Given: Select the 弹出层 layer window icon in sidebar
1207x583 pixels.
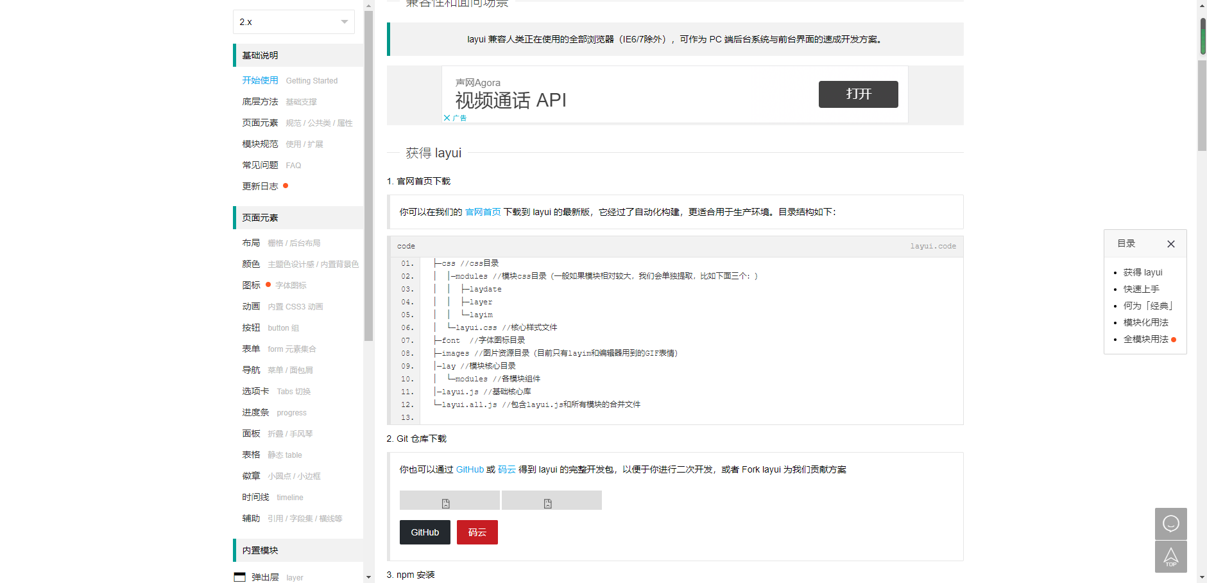Looking at the screenshot, I should pyautogui.click(x=240, y=576).
